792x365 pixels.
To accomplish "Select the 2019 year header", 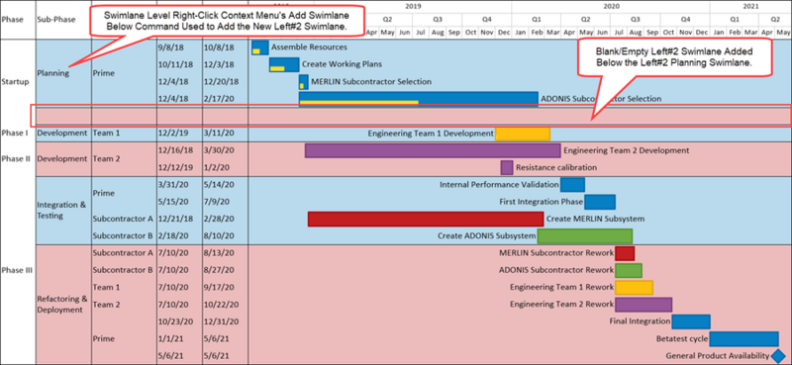I will tap(414, 7).
